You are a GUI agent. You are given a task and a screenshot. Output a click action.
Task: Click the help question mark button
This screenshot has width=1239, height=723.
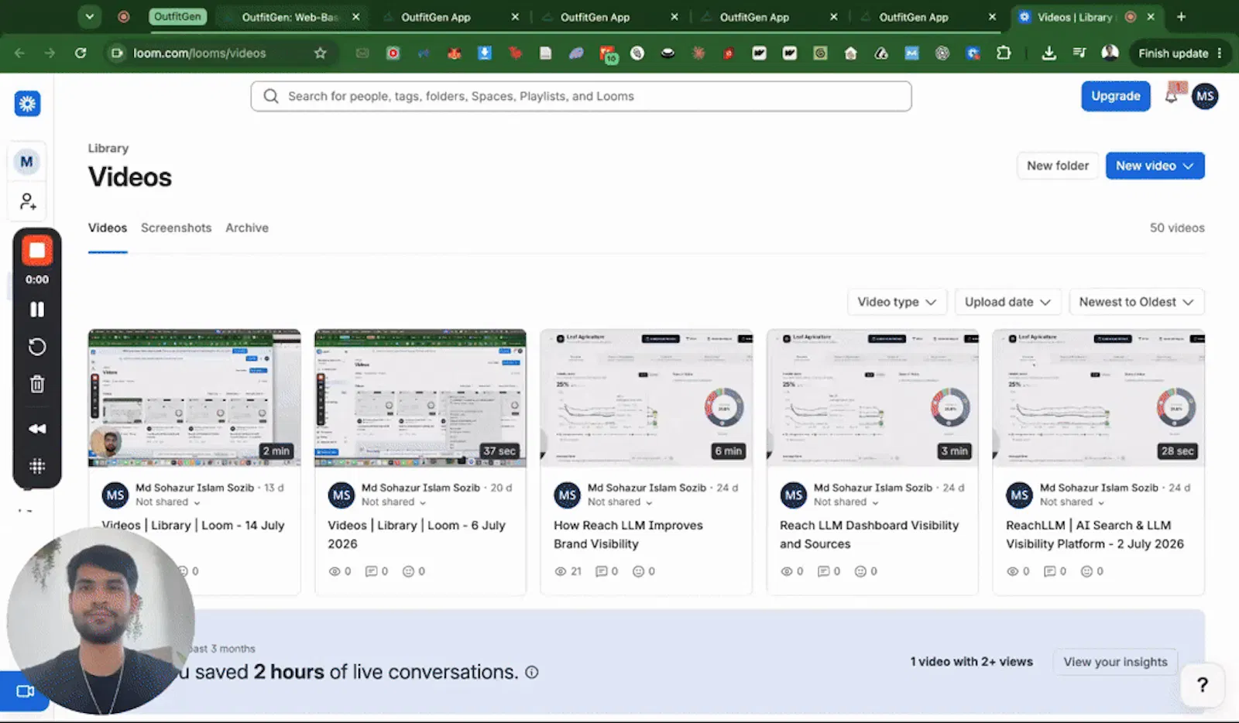(1203, 685)
